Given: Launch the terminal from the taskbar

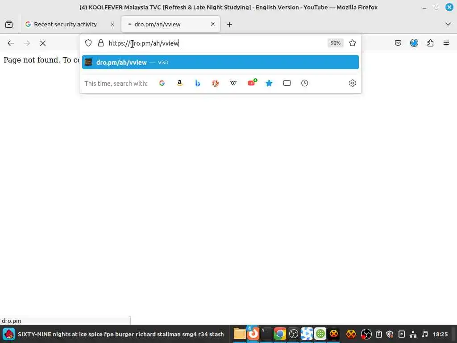Looking at the screenshot, I should [x=266, y=334].
